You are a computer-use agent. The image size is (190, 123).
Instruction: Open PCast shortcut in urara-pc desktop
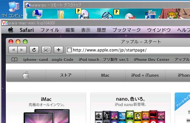151,14
